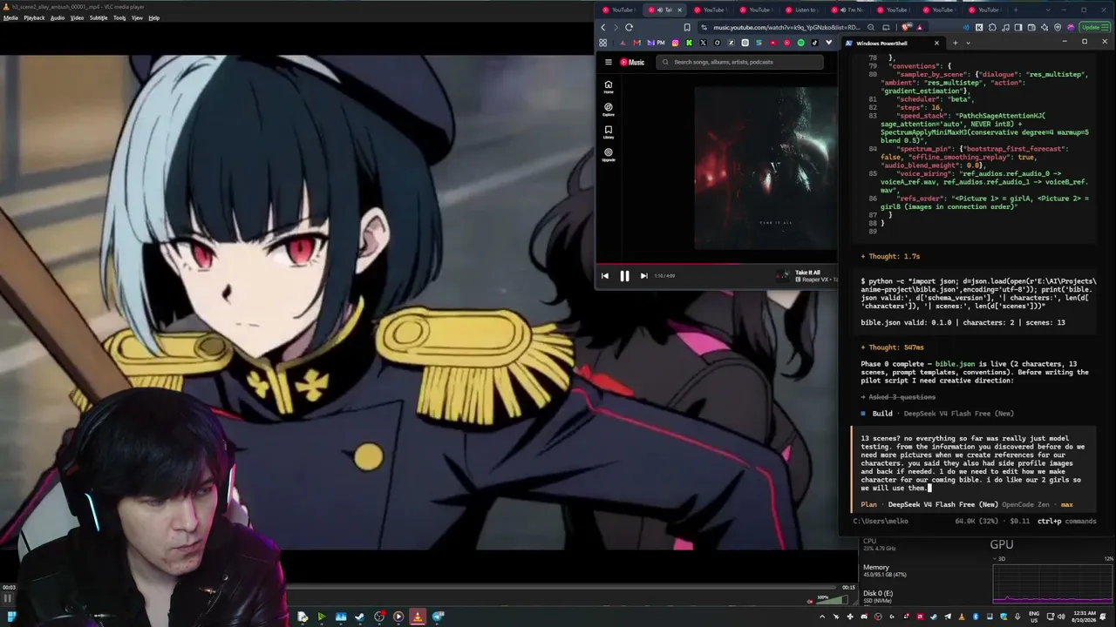Open the Audio menu in VLC
1116x627 pixels.
58,17
